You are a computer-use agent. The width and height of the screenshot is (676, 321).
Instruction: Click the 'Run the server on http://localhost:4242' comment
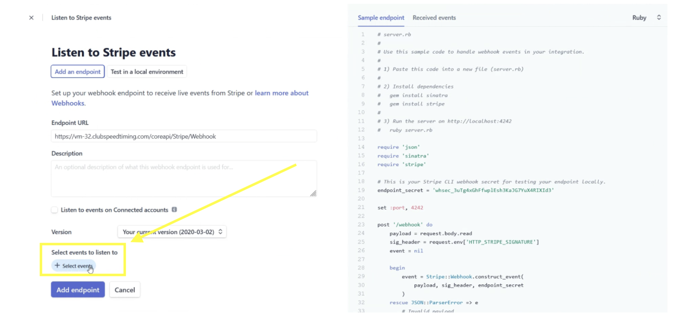tap(445, 121)
